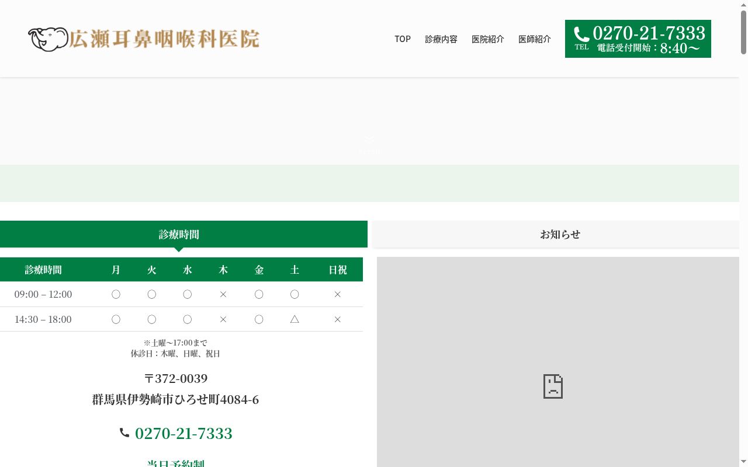The height and width of the screenshot is (467, 748).
Task: Click the address 群馬県伊勢崎市ひろせ町4084-6
Action: [x=175, y=399]
